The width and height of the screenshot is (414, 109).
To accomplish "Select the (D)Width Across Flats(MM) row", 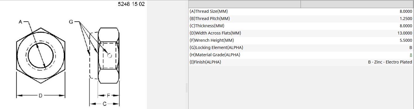I will (x=301, y=33).
